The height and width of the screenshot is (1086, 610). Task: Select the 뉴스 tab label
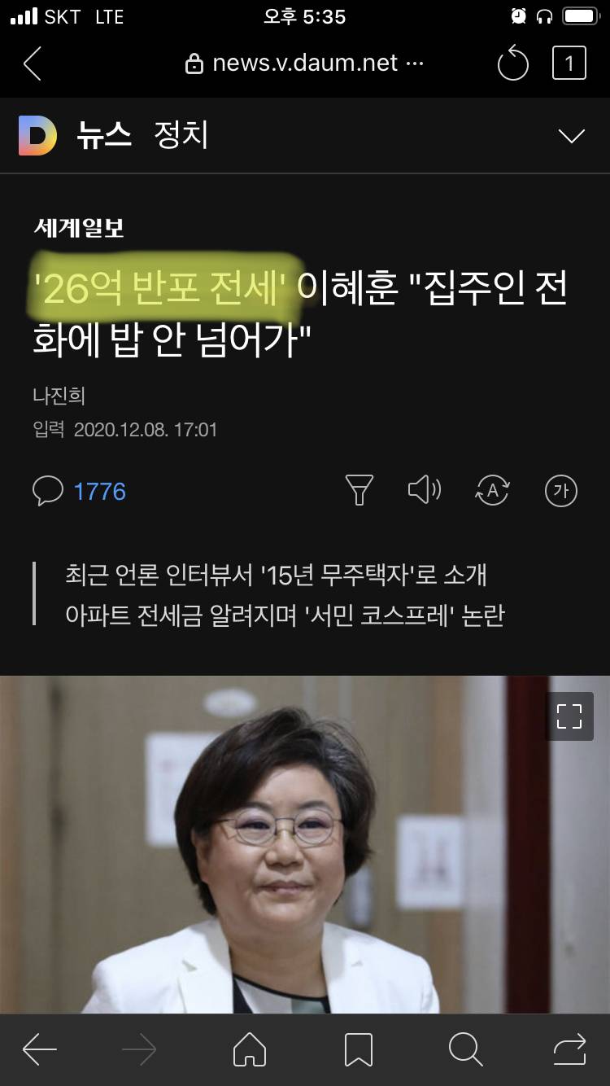(104, 135)
